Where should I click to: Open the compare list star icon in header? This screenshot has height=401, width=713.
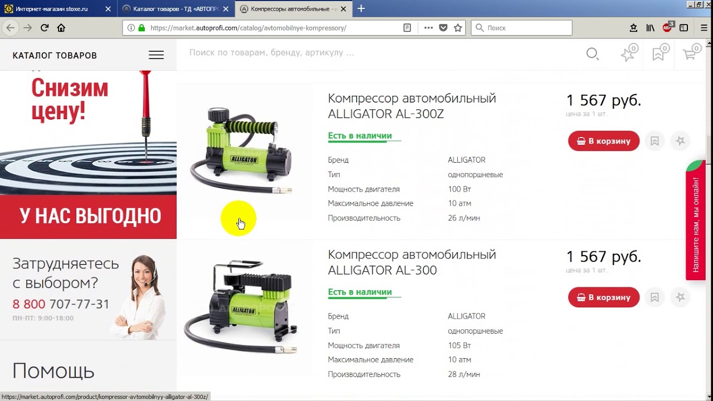tap(628, 53)
